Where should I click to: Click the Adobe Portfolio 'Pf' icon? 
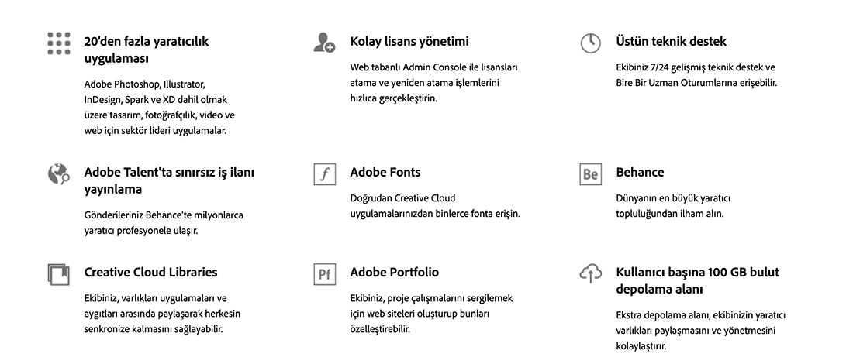pos(325,274)
